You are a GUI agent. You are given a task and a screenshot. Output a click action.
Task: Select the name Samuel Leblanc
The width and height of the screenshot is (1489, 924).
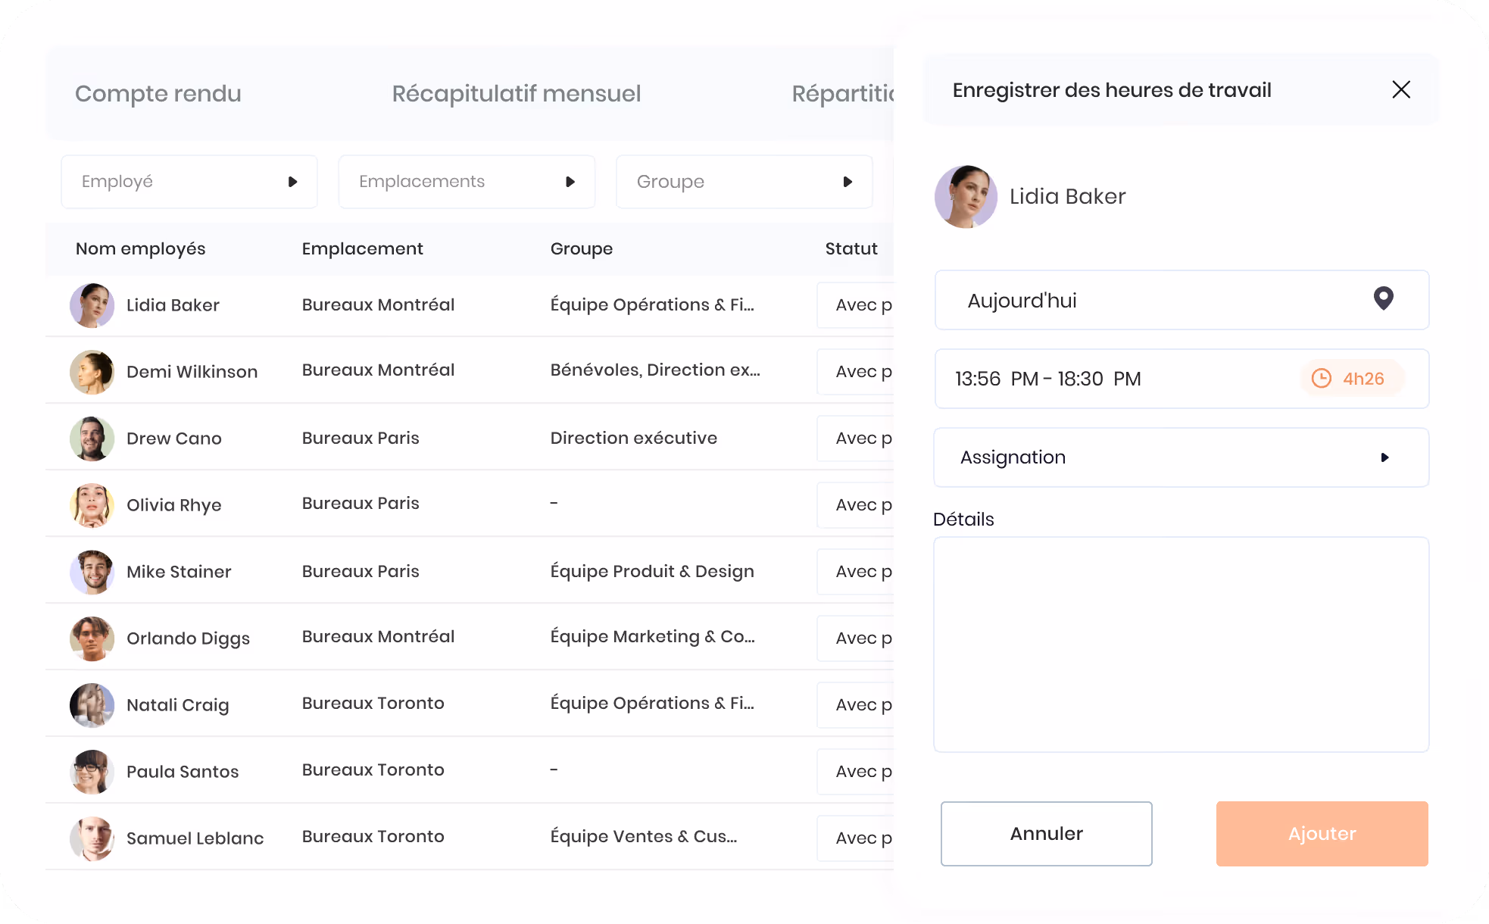click(x=195, y=838)
